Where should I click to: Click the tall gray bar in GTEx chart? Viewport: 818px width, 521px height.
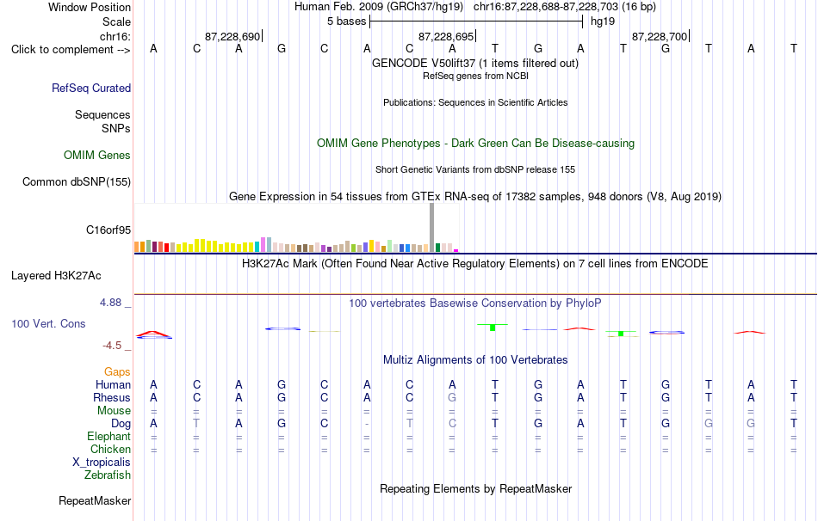[x=431, y=228]
